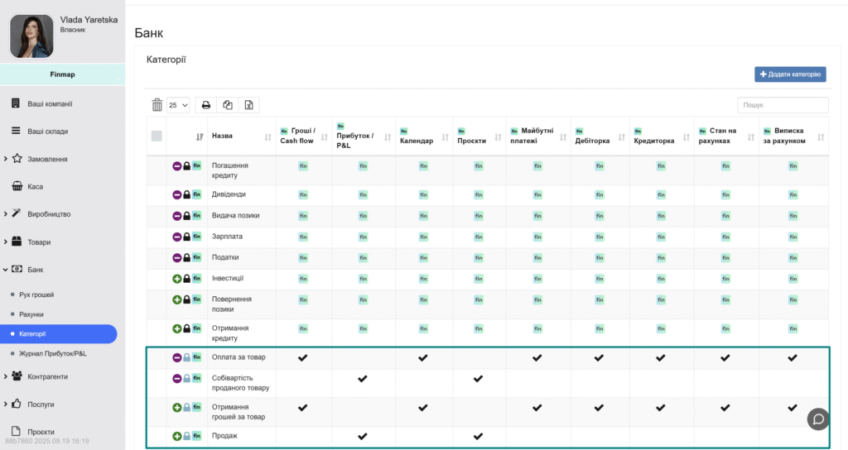Click the copy icon in table toolbar
The width and height of the screenshot is (848, 450).
coord(228,105)
